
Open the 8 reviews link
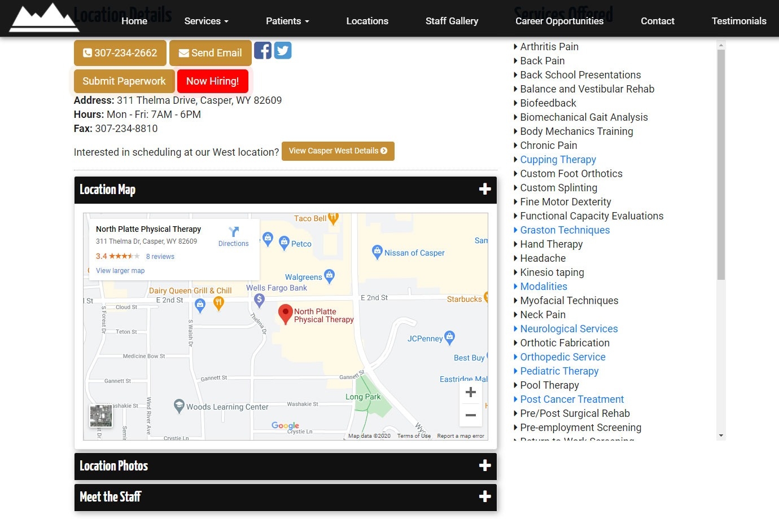[160, 257]
